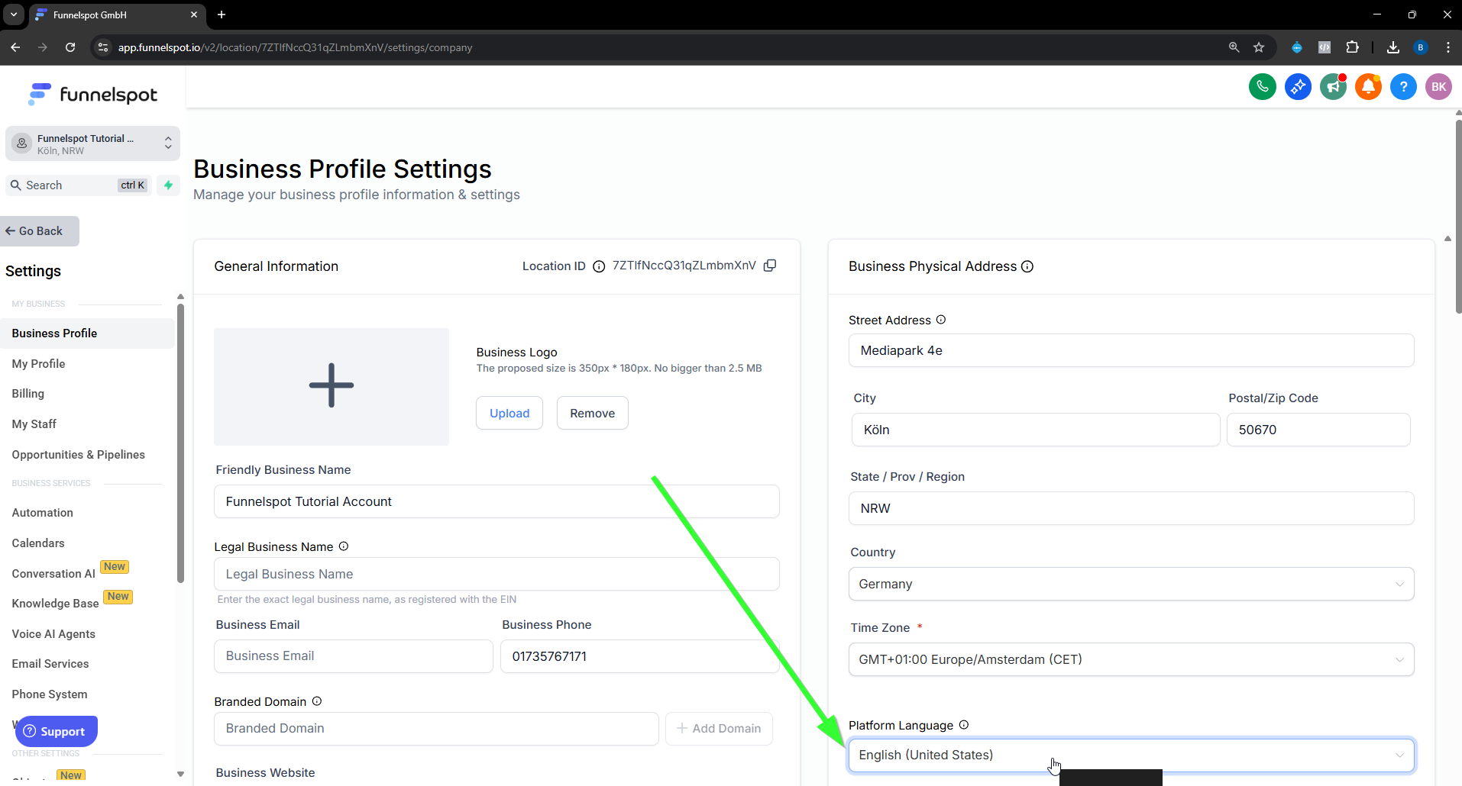Open Voice AI Agents settings

[x=53, y=634]
